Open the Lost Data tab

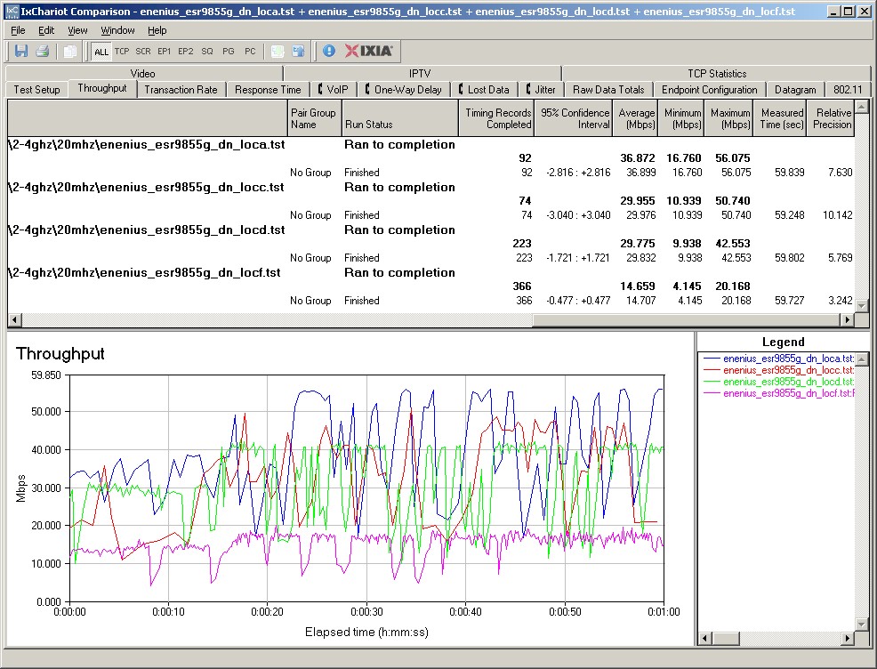(x=484, y=90)
